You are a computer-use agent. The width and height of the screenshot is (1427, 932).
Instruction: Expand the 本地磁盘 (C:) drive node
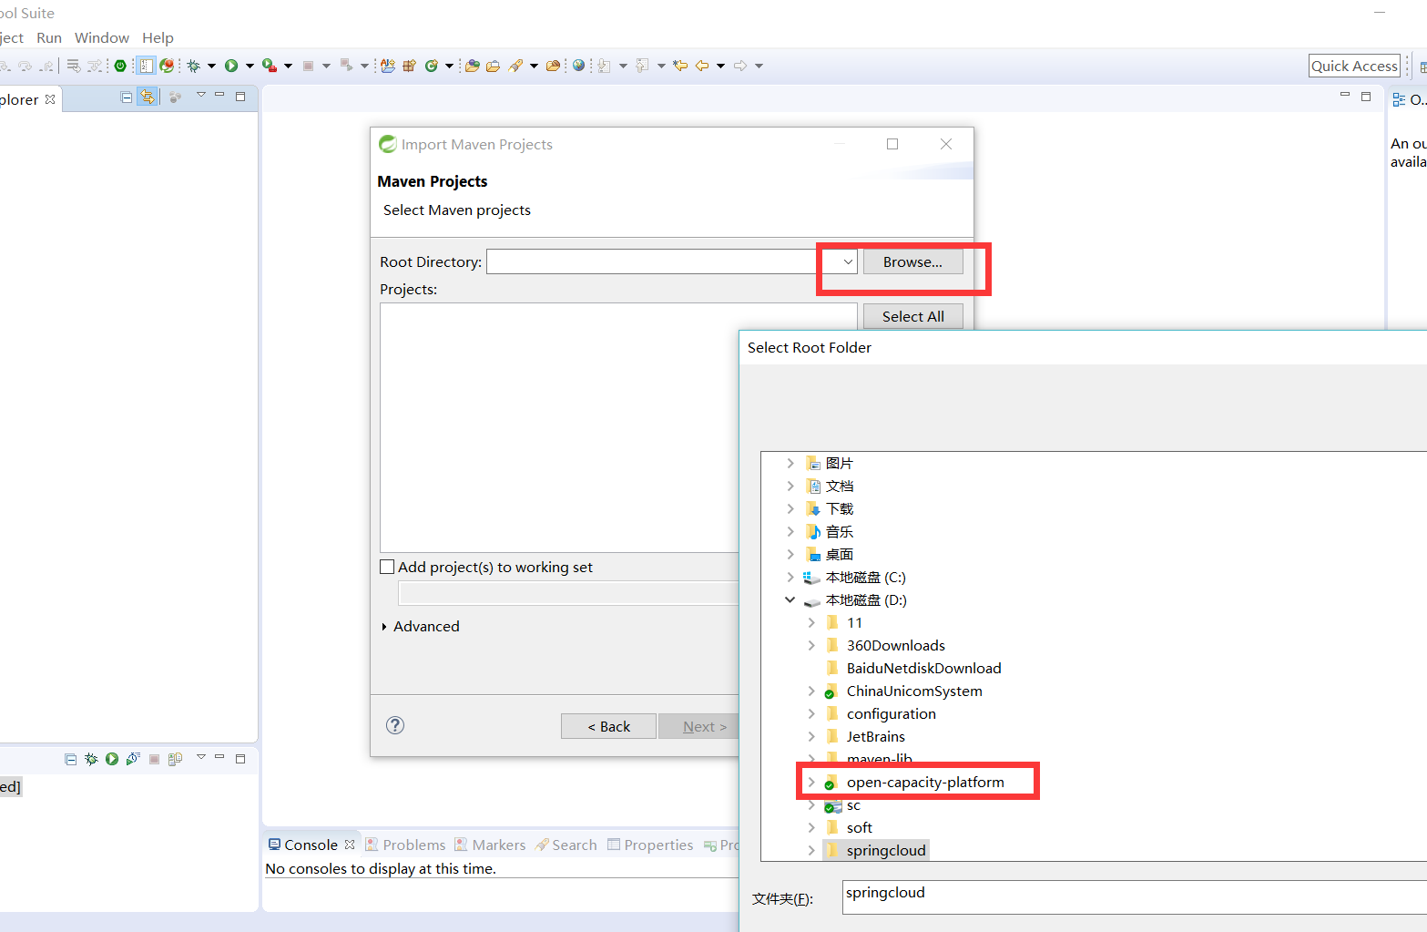pyautogui.click(x=790, y=577)
